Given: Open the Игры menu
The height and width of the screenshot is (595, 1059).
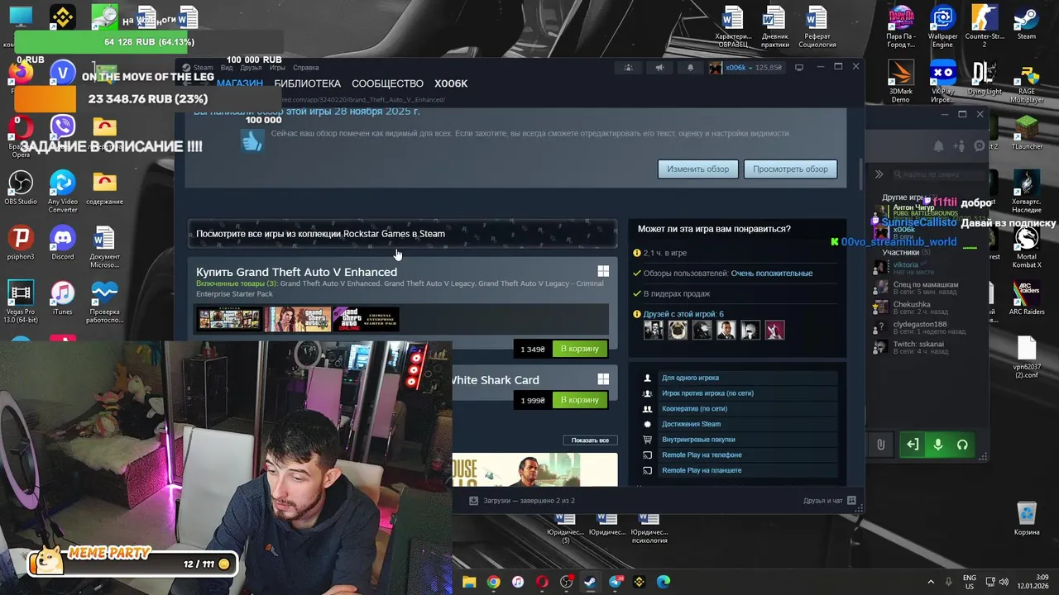Looking at the screenshot, I should click(277, 68).
